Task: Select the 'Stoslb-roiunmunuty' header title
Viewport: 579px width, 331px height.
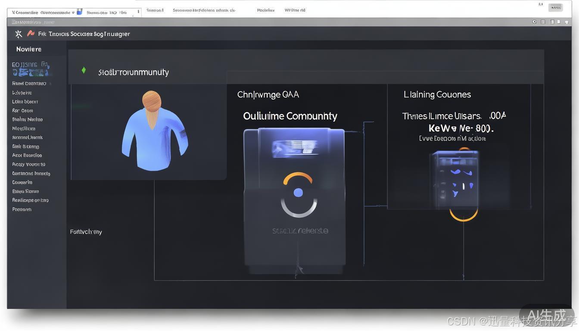Action: point(134,72)
